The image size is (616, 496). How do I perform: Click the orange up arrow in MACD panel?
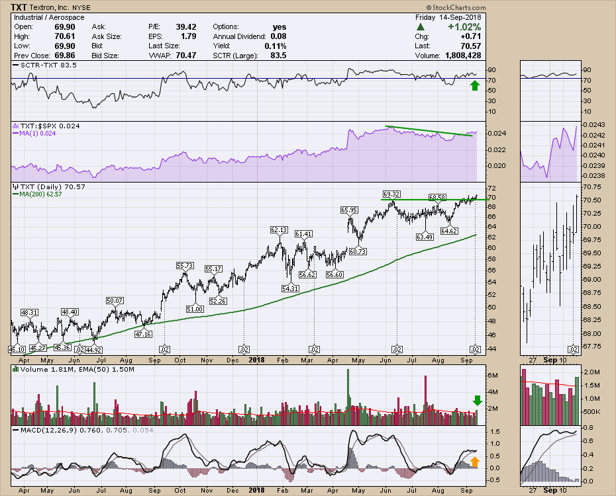[x=474, y=462]
